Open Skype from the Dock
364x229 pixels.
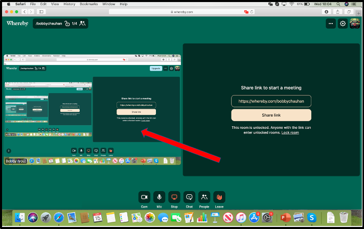click(x=311, y=218)
